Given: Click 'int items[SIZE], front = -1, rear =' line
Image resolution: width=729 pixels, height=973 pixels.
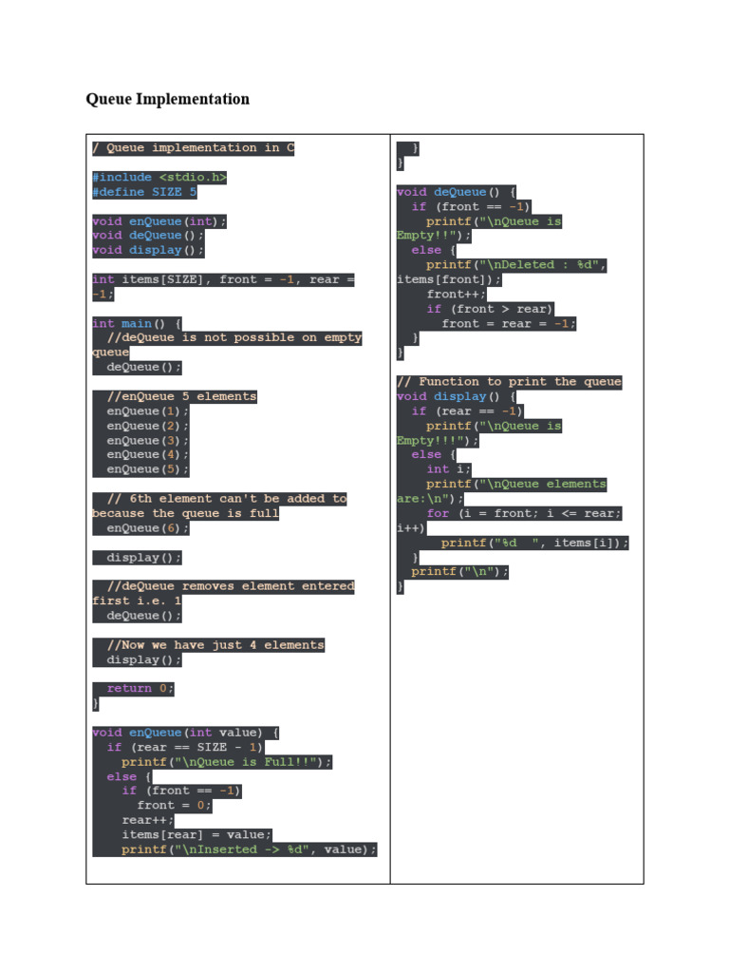Looking at the screenshot, I should (223, 280).
